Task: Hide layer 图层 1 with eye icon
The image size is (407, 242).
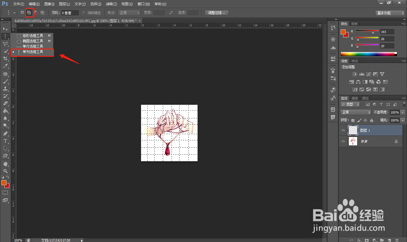Action: tap(343, 130)
